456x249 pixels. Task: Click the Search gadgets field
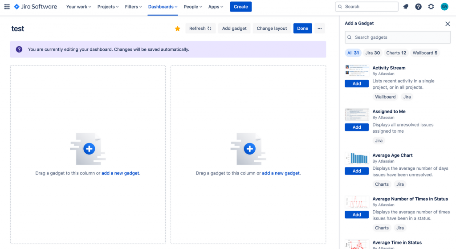click(398, 37)
